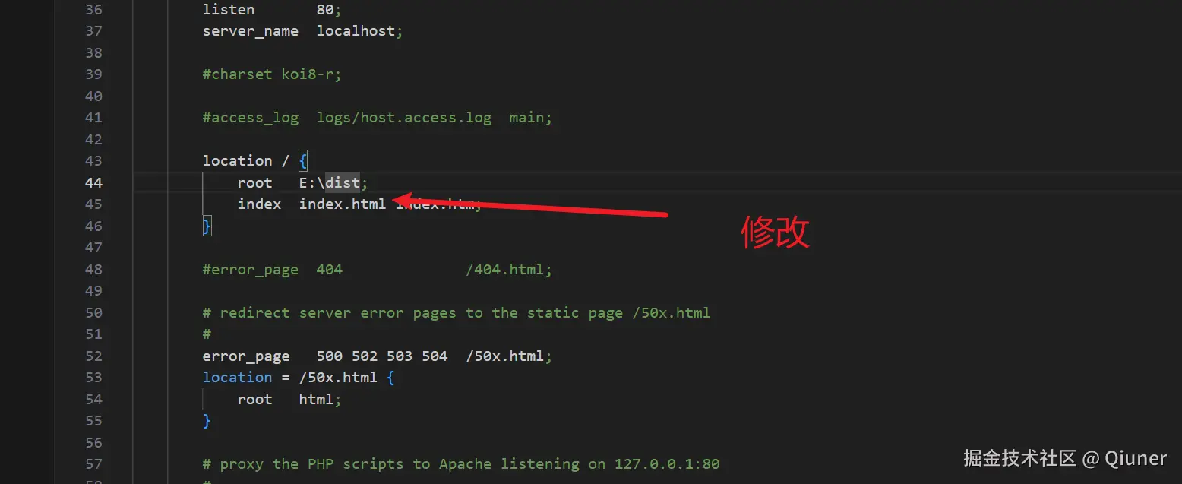
Task: Click 'index.html' on the index line
Action: tap(342, 204)
